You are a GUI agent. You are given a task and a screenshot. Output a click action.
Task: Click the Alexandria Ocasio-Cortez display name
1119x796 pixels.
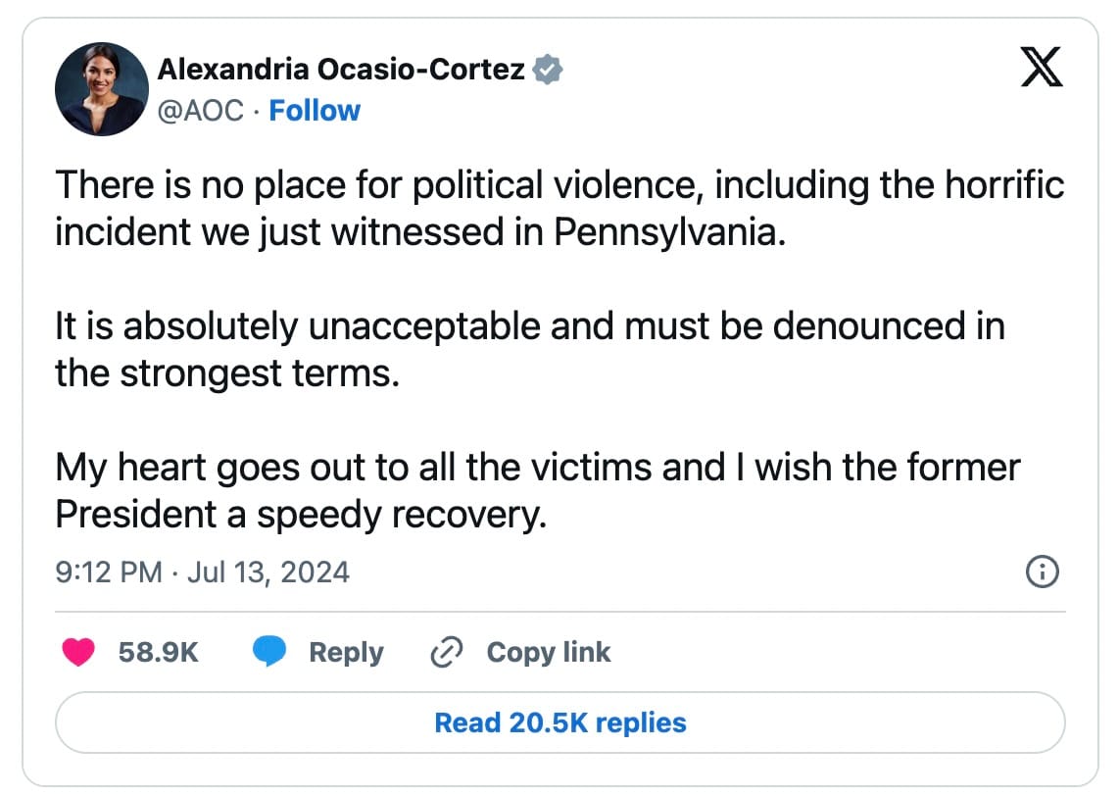click(340, 70)
